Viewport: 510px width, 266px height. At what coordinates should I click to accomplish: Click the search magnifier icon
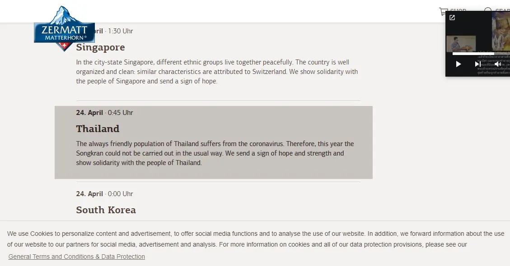pos(488,11)
